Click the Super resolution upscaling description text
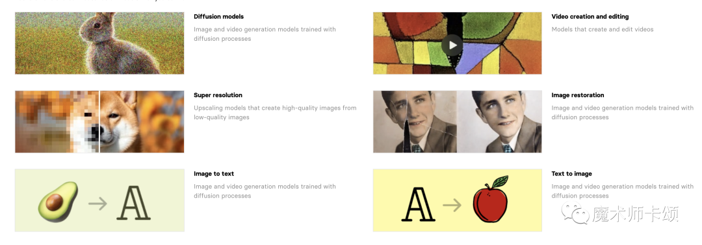702x245 pixels. [275, 113]
